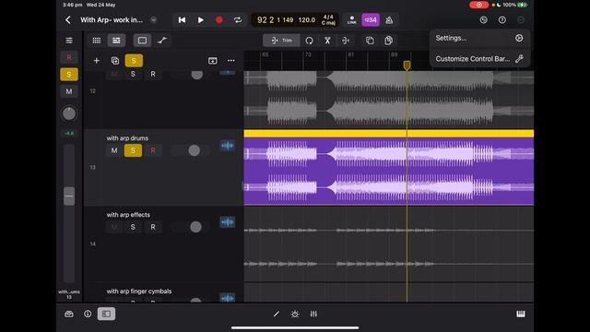The image size is (590, 332).
Task: Adjust with arp effects track volume knob
Action: [195, 227]
